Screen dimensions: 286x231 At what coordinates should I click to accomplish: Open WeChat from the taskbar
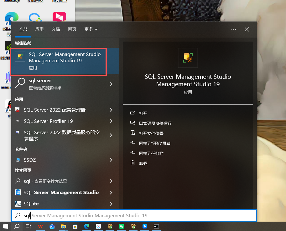pos(122,226)
